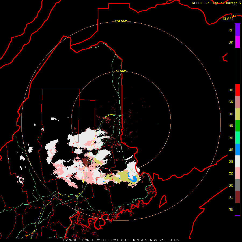
Task: Click the RA light green legend swatch
Action: (x=237, y=138)
